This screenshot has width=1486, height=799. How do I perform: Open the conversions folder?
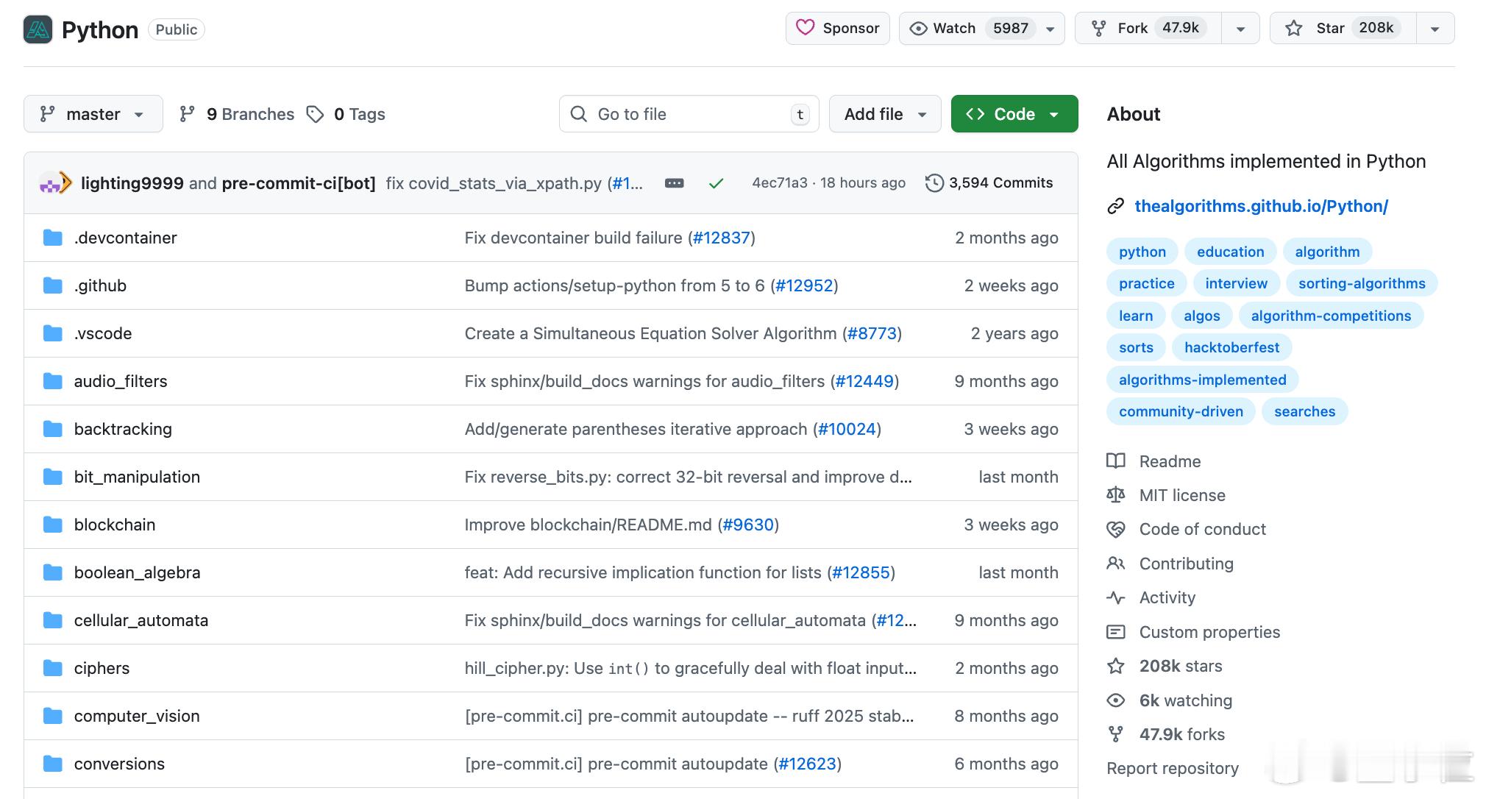(119, 764)
